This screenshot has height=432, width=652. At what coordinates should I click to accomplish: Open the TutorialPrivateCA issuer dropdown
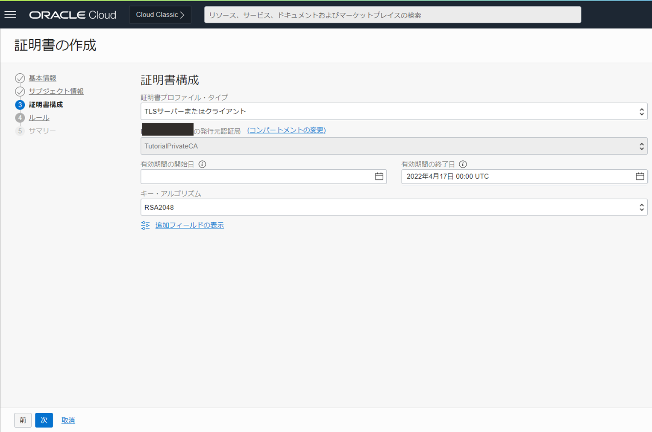[x=394, y=146]
